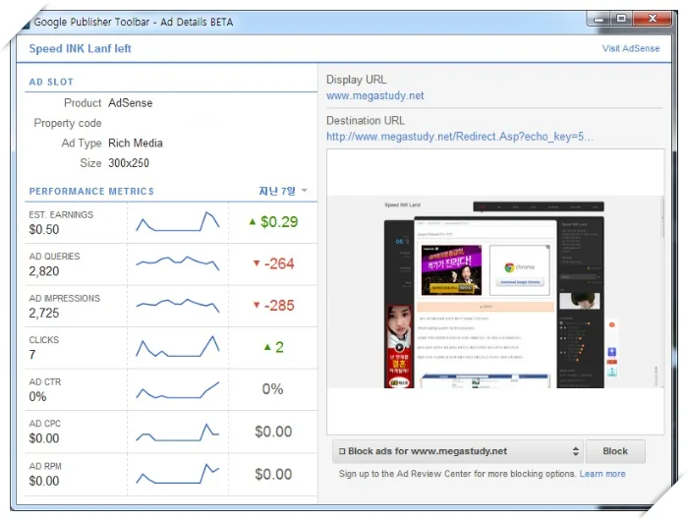
Task: Click the Sign up to the Ad Review Center text
Action: click(x=457, y=474)
